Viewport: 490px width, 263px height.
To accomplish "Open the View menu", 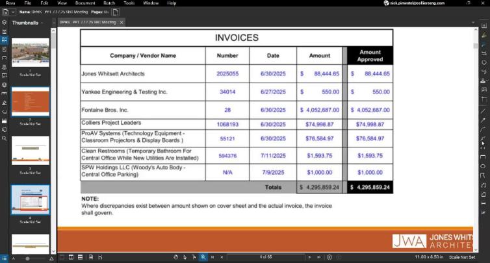I will coord(62,3).
